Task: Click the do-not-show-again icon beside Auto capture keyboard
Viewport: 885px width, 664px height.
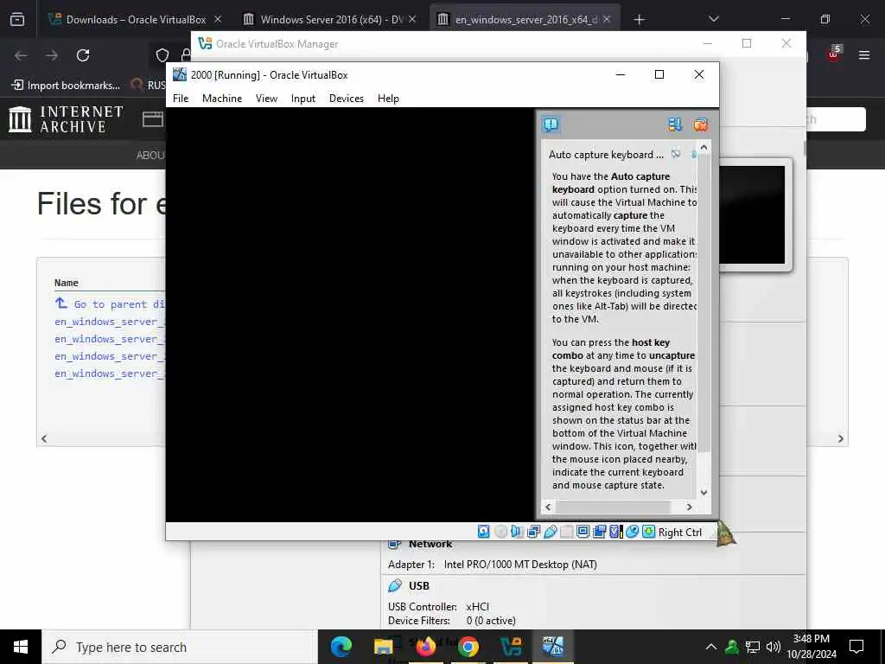Action: tap(676, 154)
